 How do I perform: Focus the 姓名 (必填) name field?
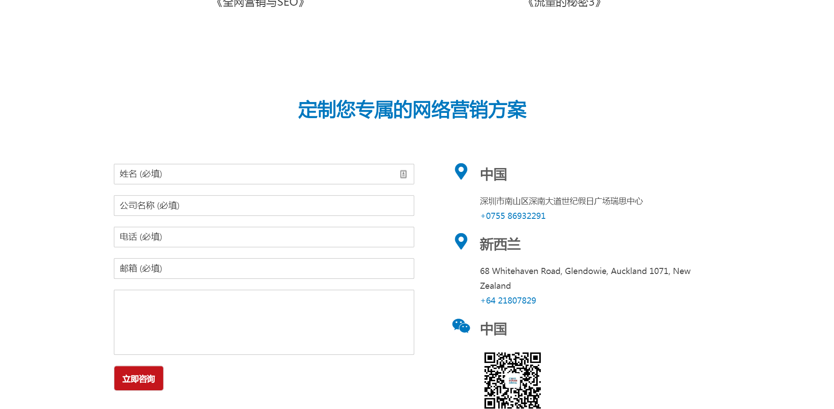256,174
